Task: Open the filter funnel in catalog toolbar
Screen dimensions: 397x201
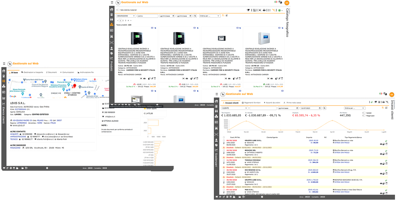Action: click(248, 10)
